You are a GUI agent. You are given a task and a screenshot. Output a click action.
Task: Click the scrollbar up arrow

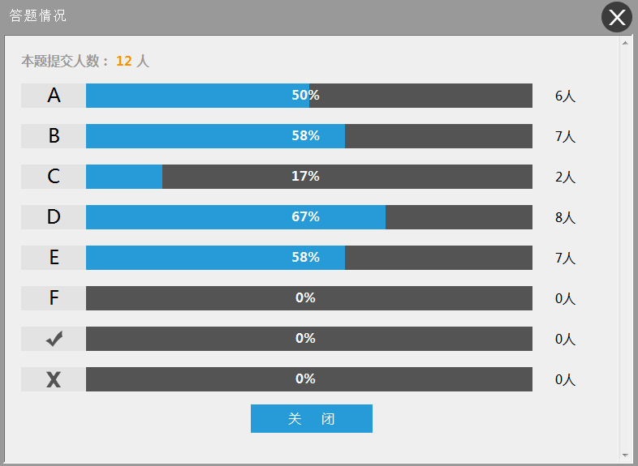(625, 42)
